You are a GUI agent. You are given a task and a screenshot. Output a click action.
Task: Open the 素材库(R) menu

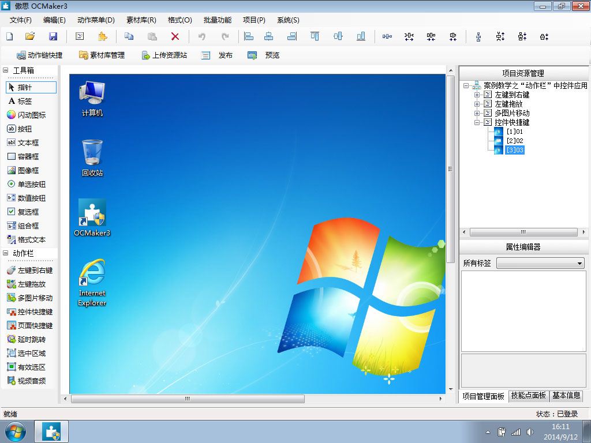tap(141, 20)
